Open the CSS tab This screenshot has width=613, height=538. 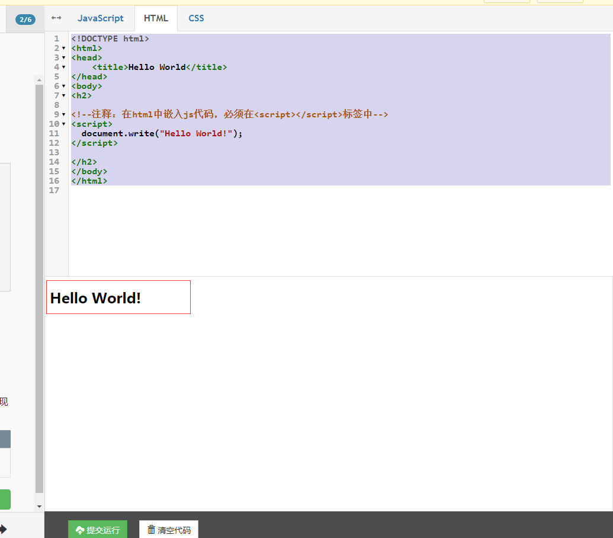tap(196, 18)
